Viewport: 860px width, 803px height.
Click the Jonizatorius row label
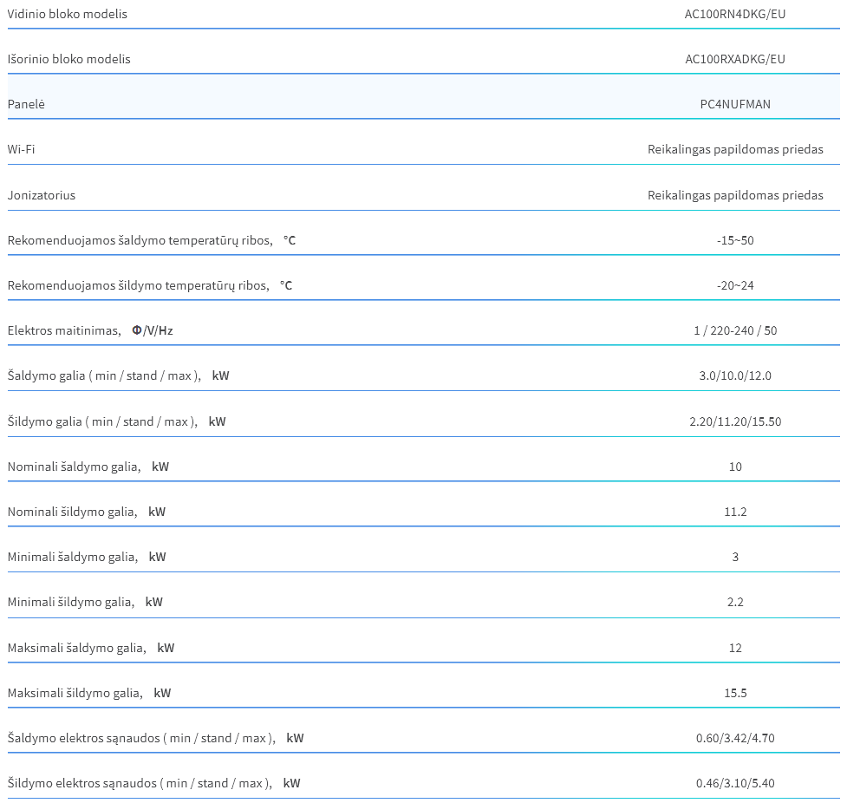coord(42,195)
